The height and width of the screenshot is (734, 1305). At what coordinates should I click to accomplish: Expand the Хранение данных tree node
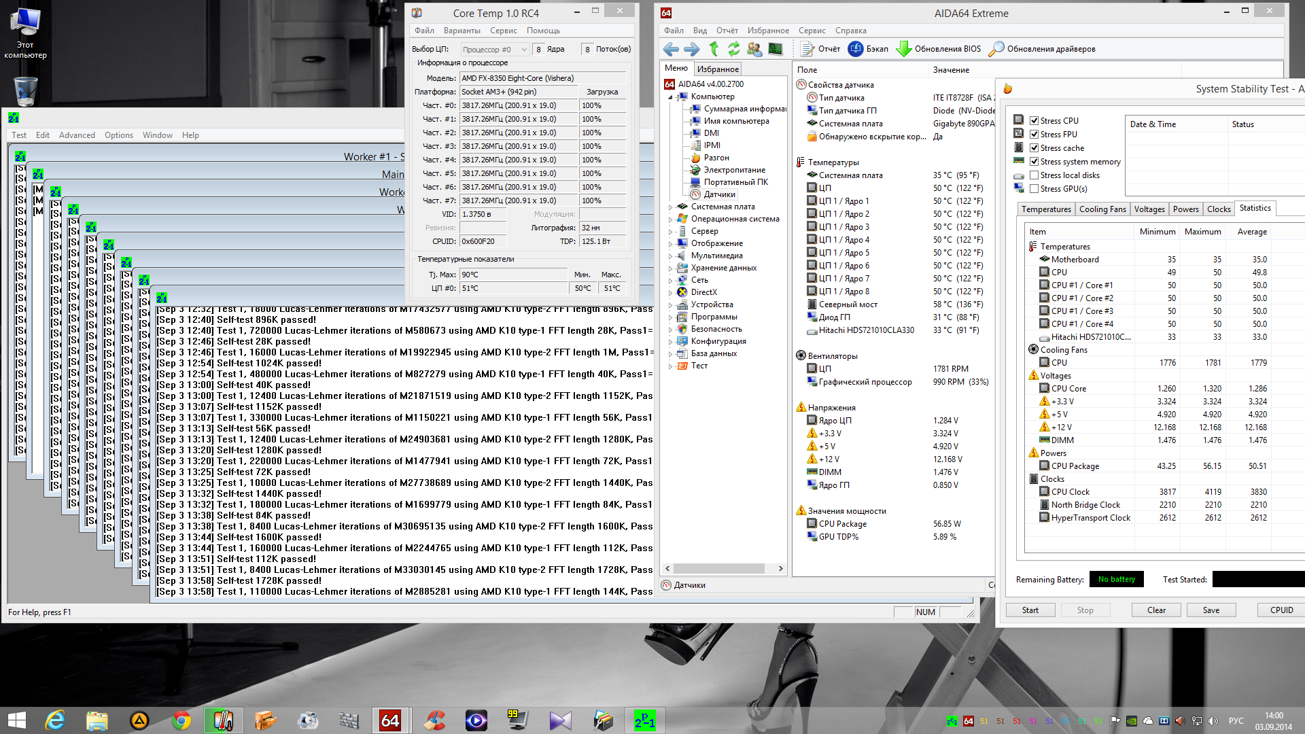pos(670,268)
